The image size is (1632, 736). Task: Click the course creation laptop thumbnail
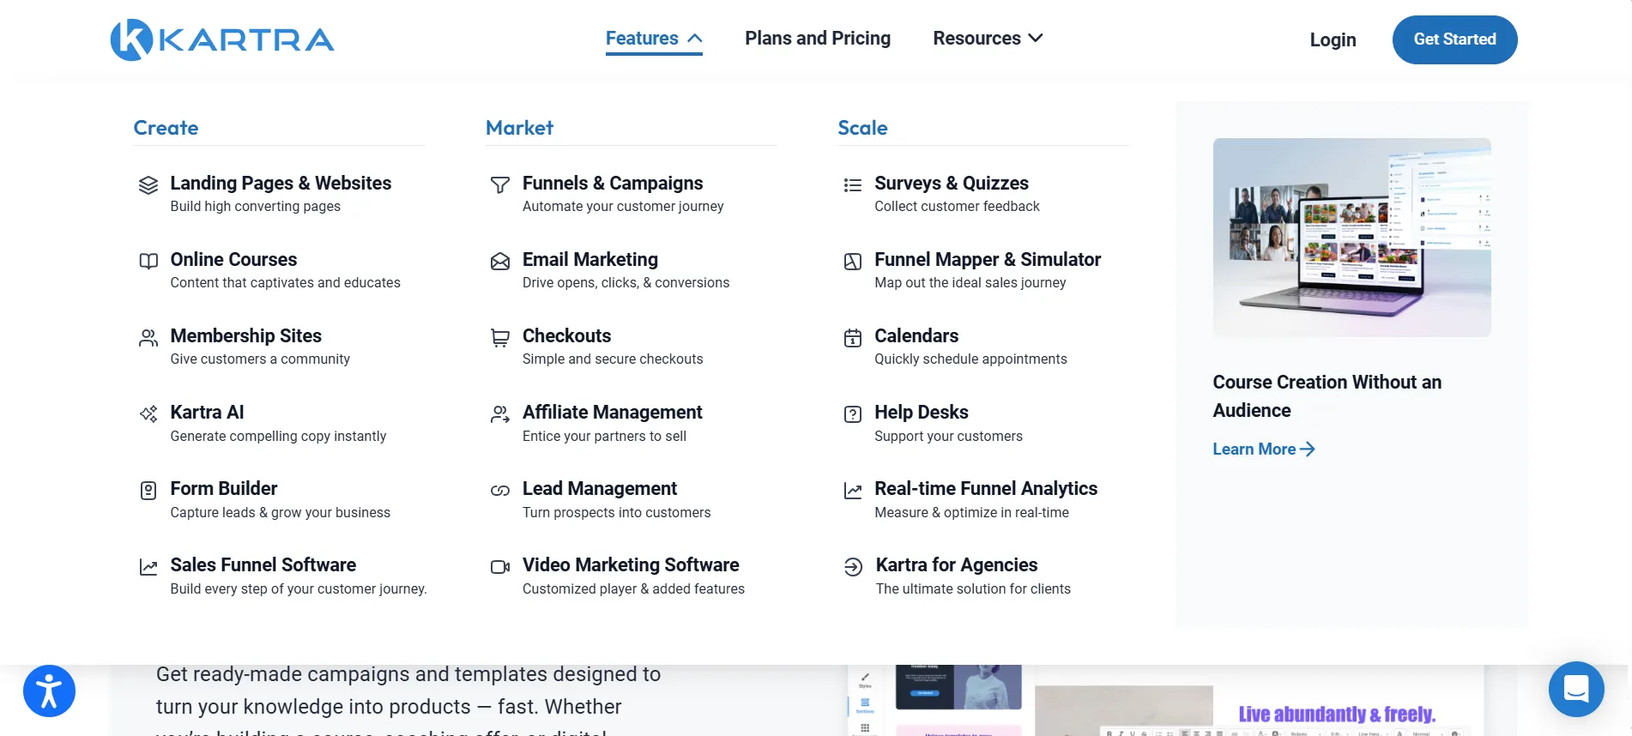click(1351, 238)
